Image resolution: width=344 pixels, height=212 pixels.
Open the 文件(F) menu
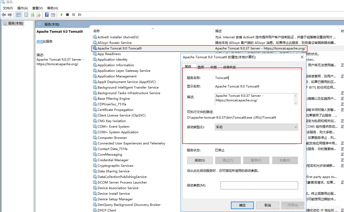click(x=8, y=8)
